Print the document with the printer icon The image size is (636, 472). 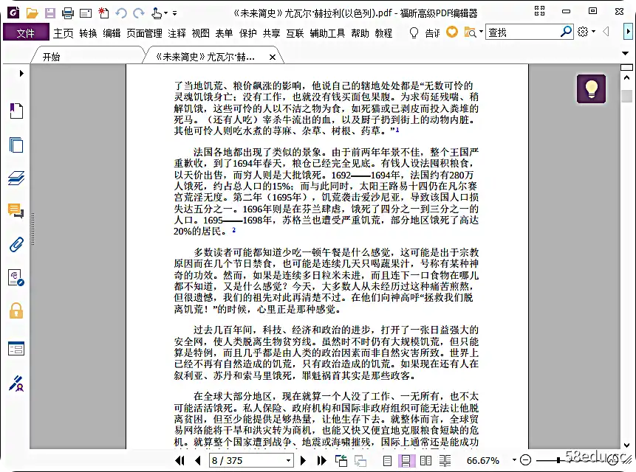[68, 13]
